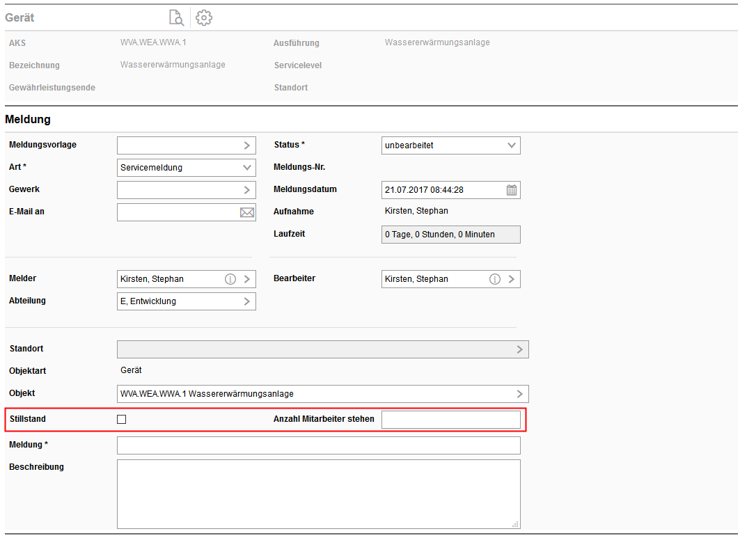Show info for Melder Kirsten, Stephan
Image resolution: width=740 pixels, height=538 pixels.
coord(230,279)
